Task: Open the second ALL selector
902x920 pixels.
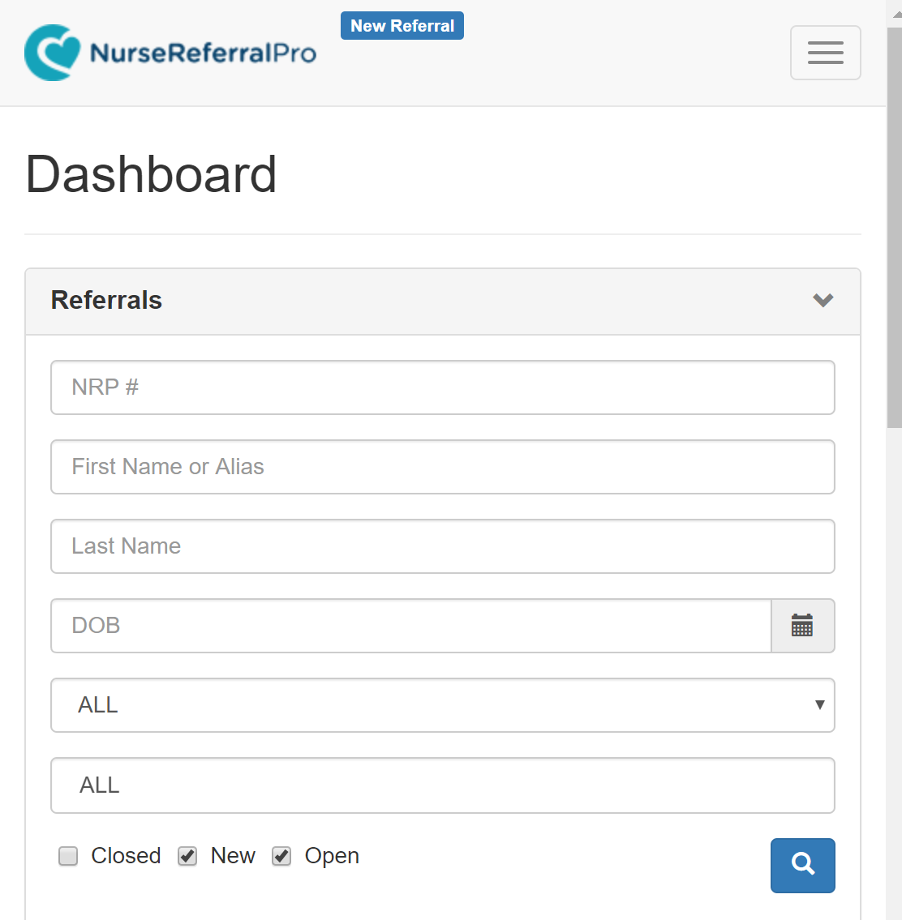Action: pos(443,785)
